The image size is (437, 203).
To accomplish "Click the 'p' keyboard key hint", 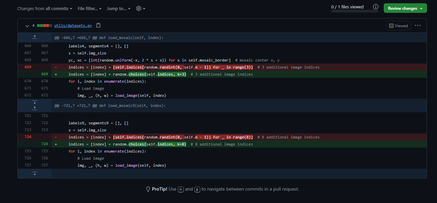I will pos(197,189).
